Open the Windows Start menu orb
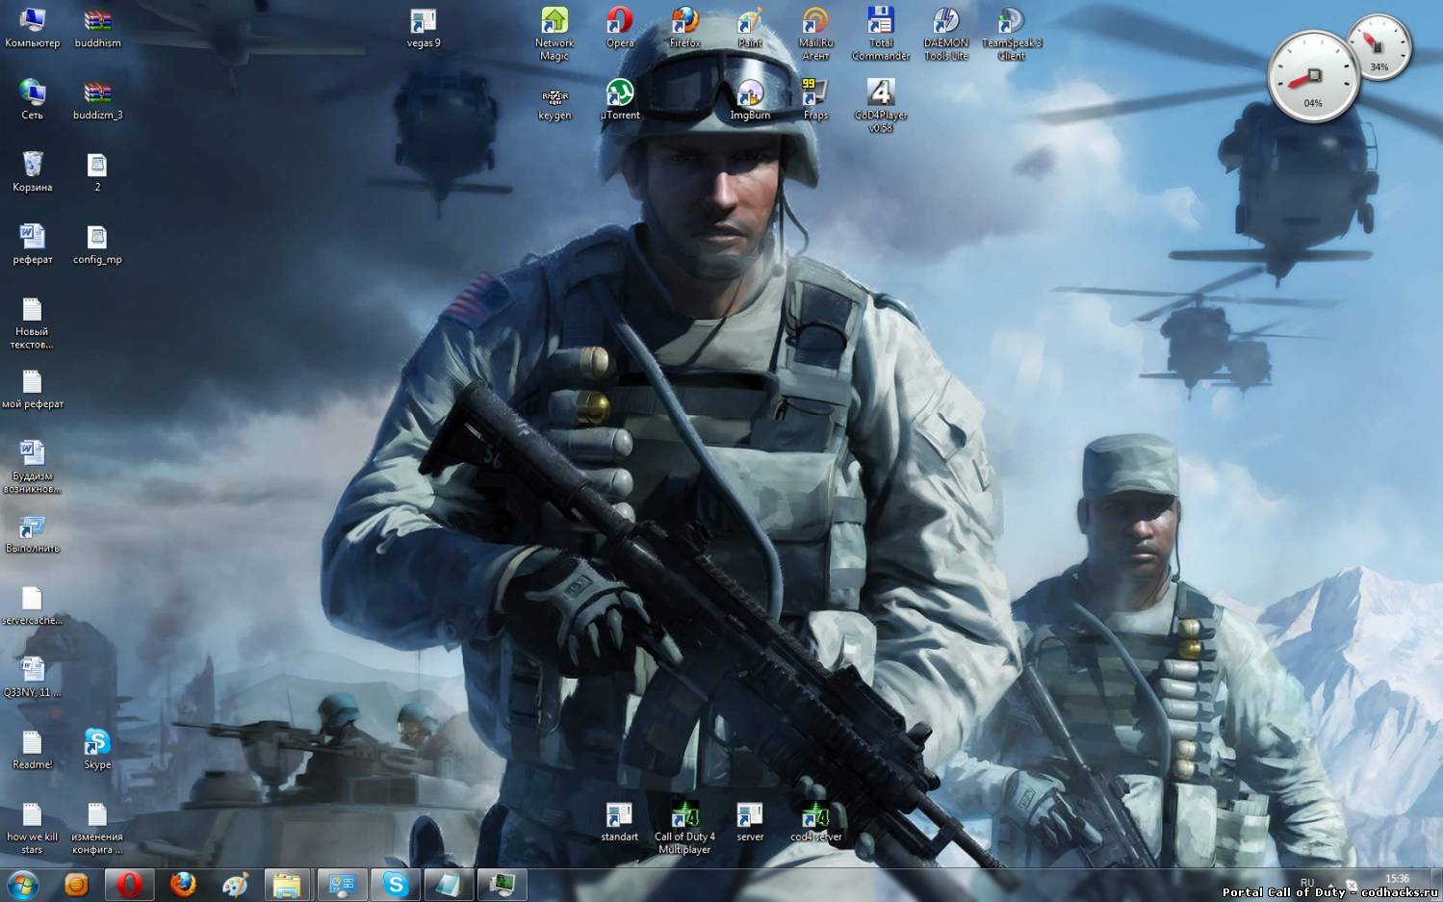Image resolution: width=1443 pixels, height=902 pixels. (22, 885)
